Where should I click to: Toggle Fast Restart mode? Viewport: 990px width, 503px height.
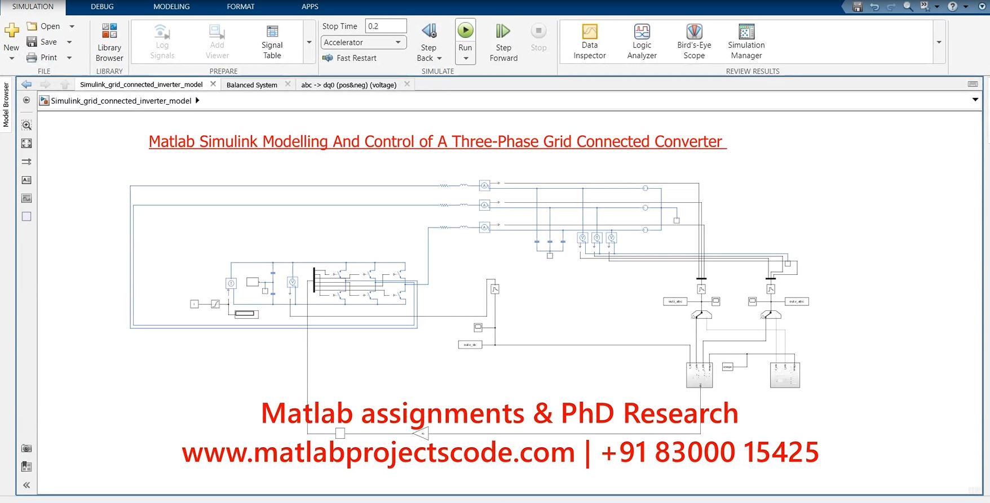coord(350,58)
